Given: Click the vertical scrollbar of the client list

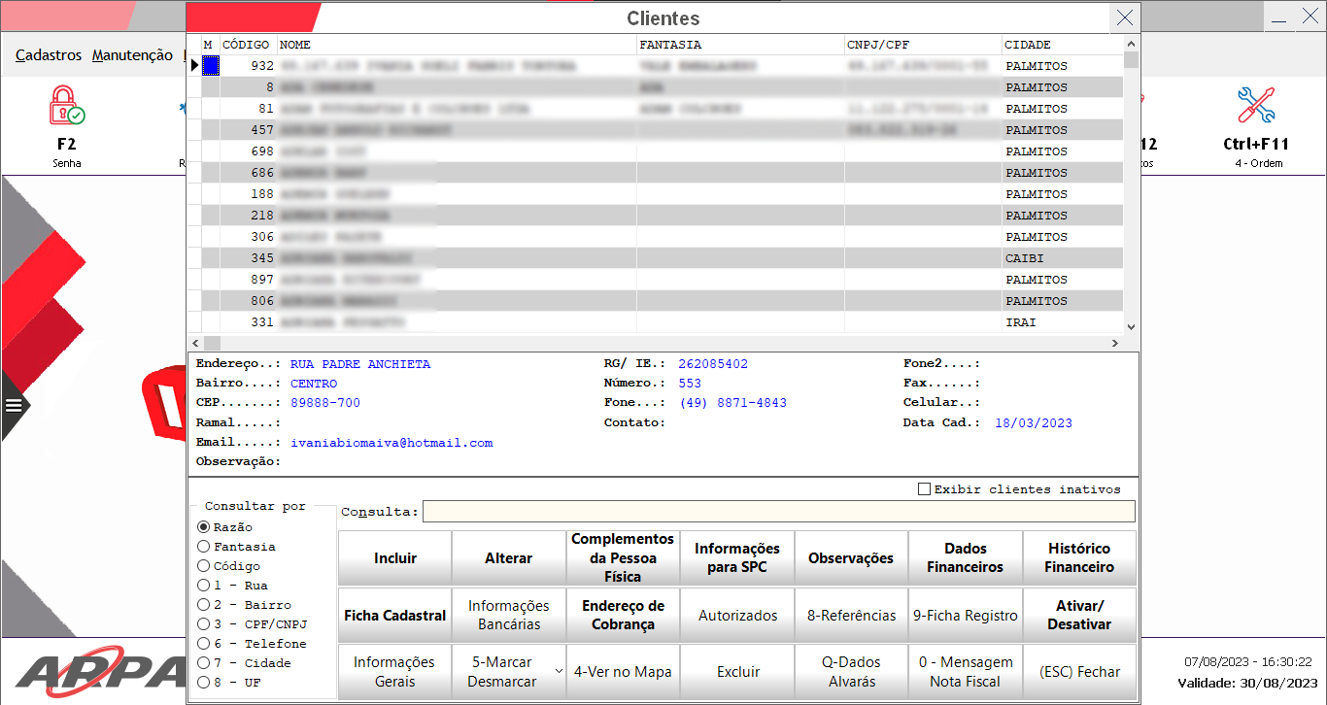Looking at the screenshot, I should [x=1131, y=194].
